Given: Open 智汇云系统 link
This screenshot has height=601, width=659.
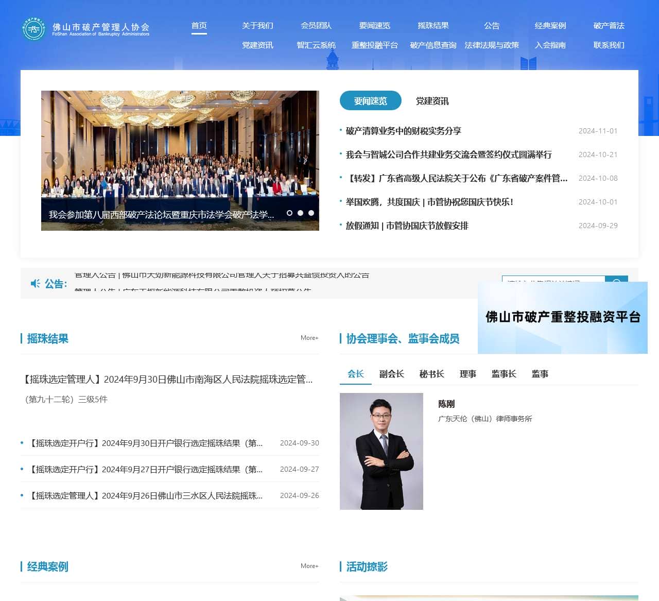Looking at the screenshot, I should click(x=316, y=45).
